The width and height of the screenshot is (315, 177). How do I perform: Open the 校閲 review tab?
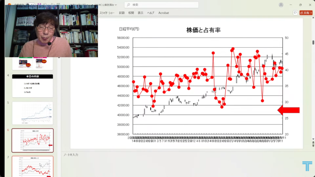[131, 13]
